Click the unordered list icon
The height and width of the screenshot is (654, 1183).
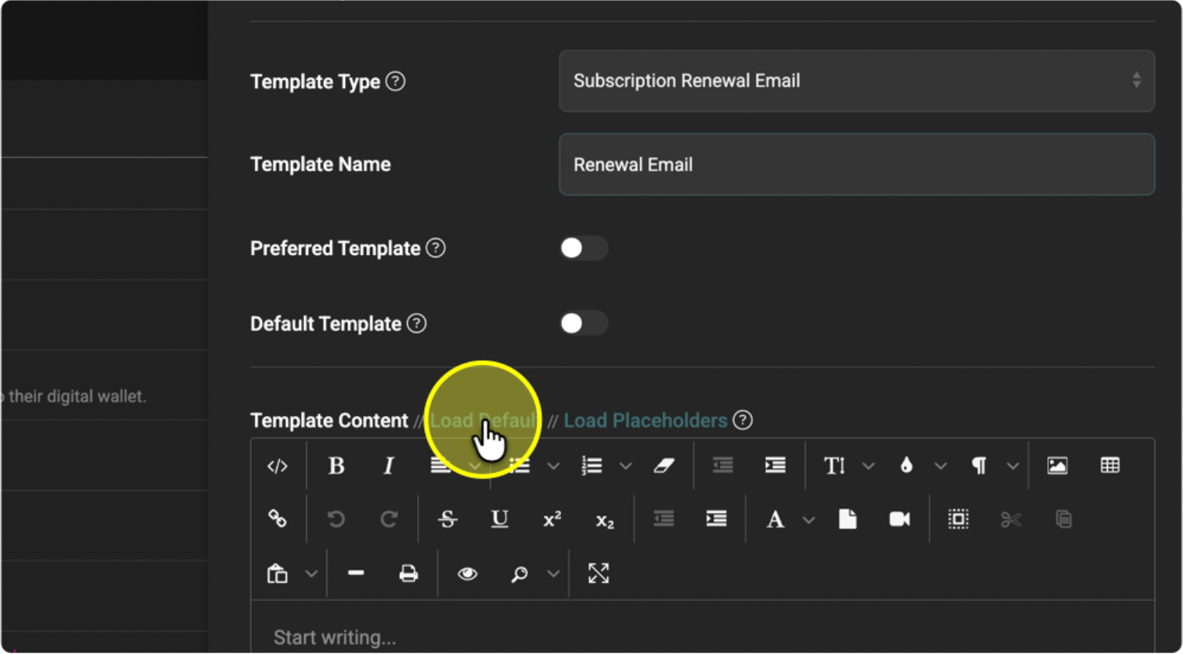click(519, 466)
